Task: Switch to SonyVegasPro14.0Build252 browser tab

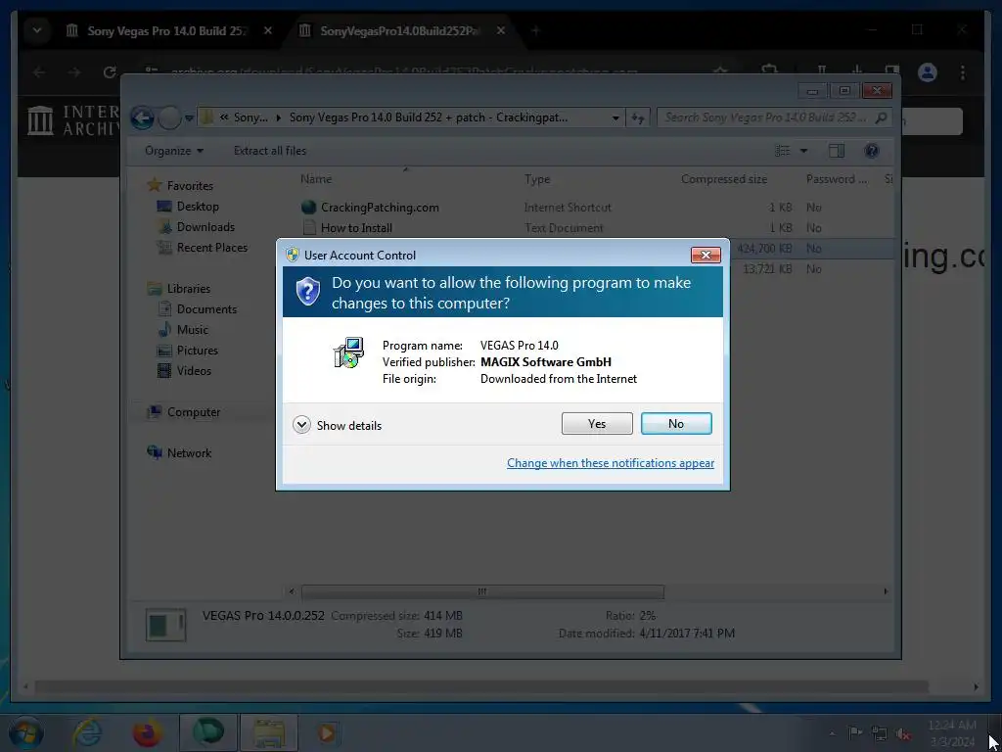Action: point(399,30)
